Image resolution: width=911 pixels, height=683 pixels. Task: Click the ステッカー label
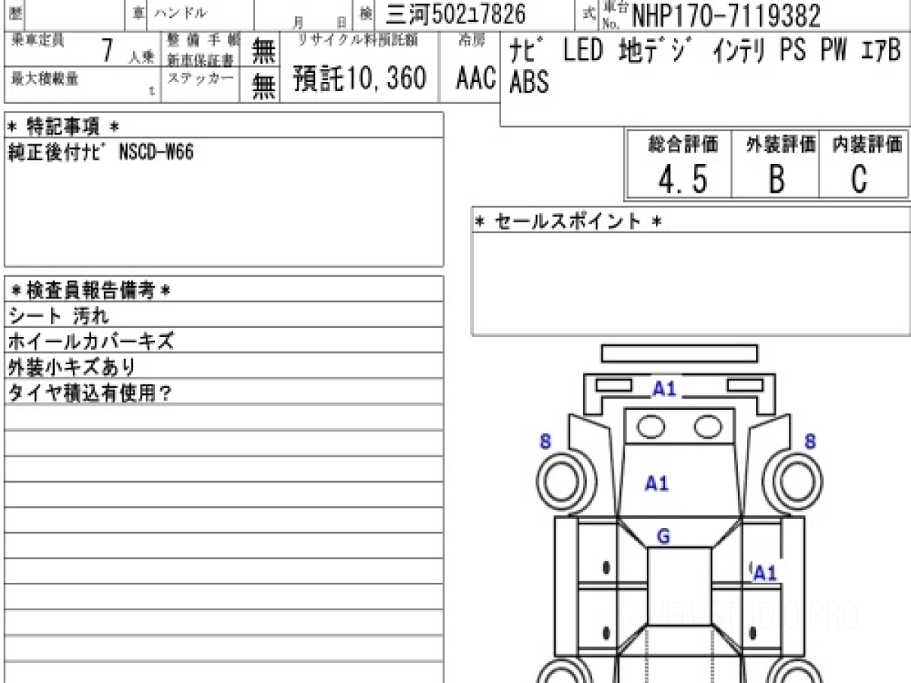pos(200,77)
